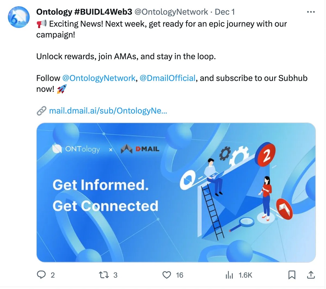
Task: Click the 1.6K views count
Action: 245,275
